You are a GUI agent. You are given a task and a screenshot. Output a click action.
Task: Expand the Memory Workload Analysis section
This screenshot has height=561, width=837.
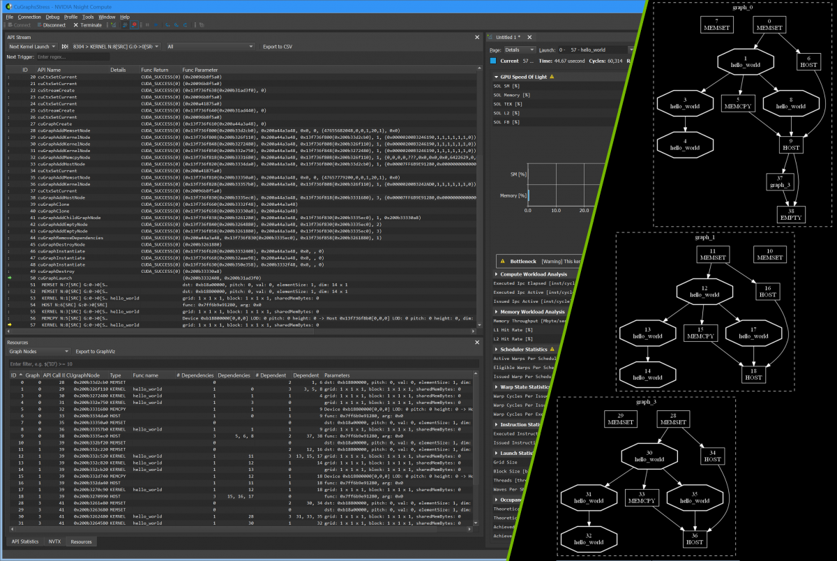pyautogui.click(x=496, y=312)
